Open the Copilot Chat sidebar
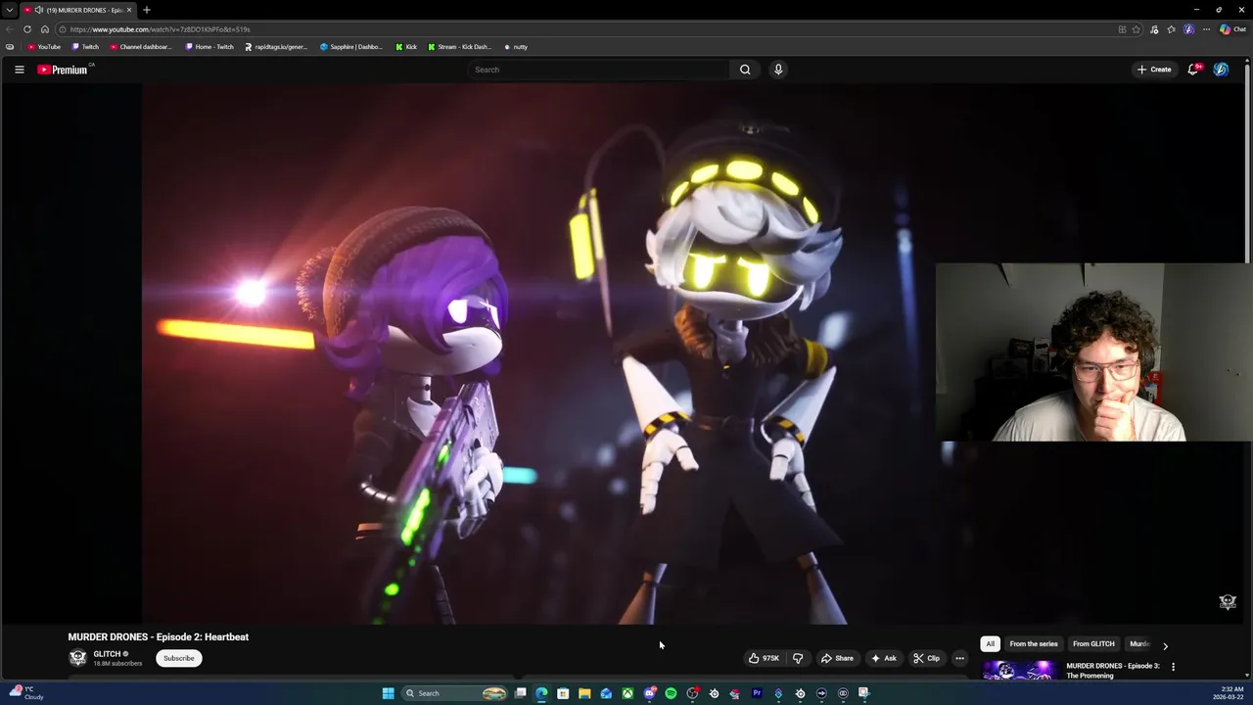 coord(1232,29)
